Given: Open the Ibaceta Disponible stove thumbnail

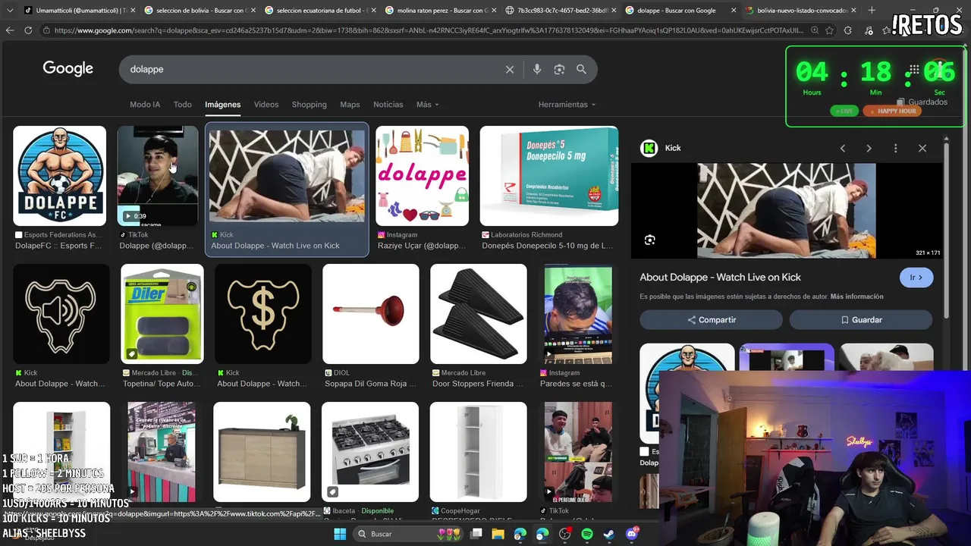Looking at the screenshot, I should click(370, 452).
